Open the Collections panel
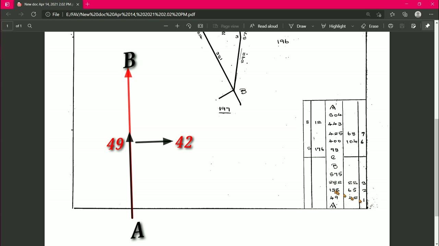This screenshot has height=246, width=439. (405, 14)
